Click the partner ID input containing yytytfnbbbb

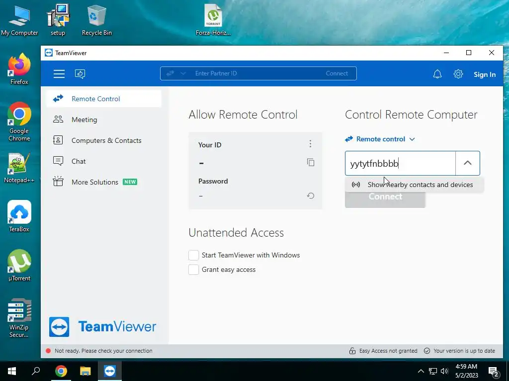[x=400, y=163]
